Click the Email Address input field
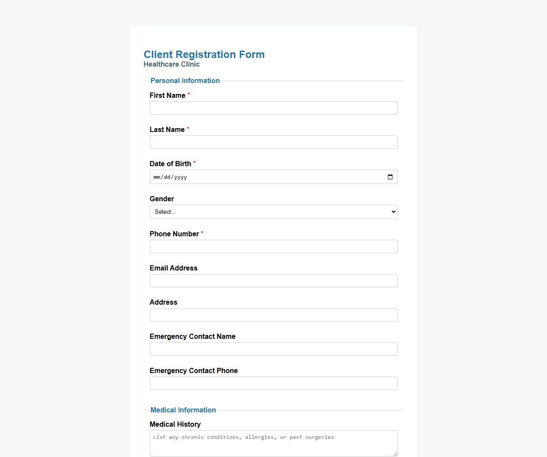Screen dimensions: 547x457 (x=273, y=280)
